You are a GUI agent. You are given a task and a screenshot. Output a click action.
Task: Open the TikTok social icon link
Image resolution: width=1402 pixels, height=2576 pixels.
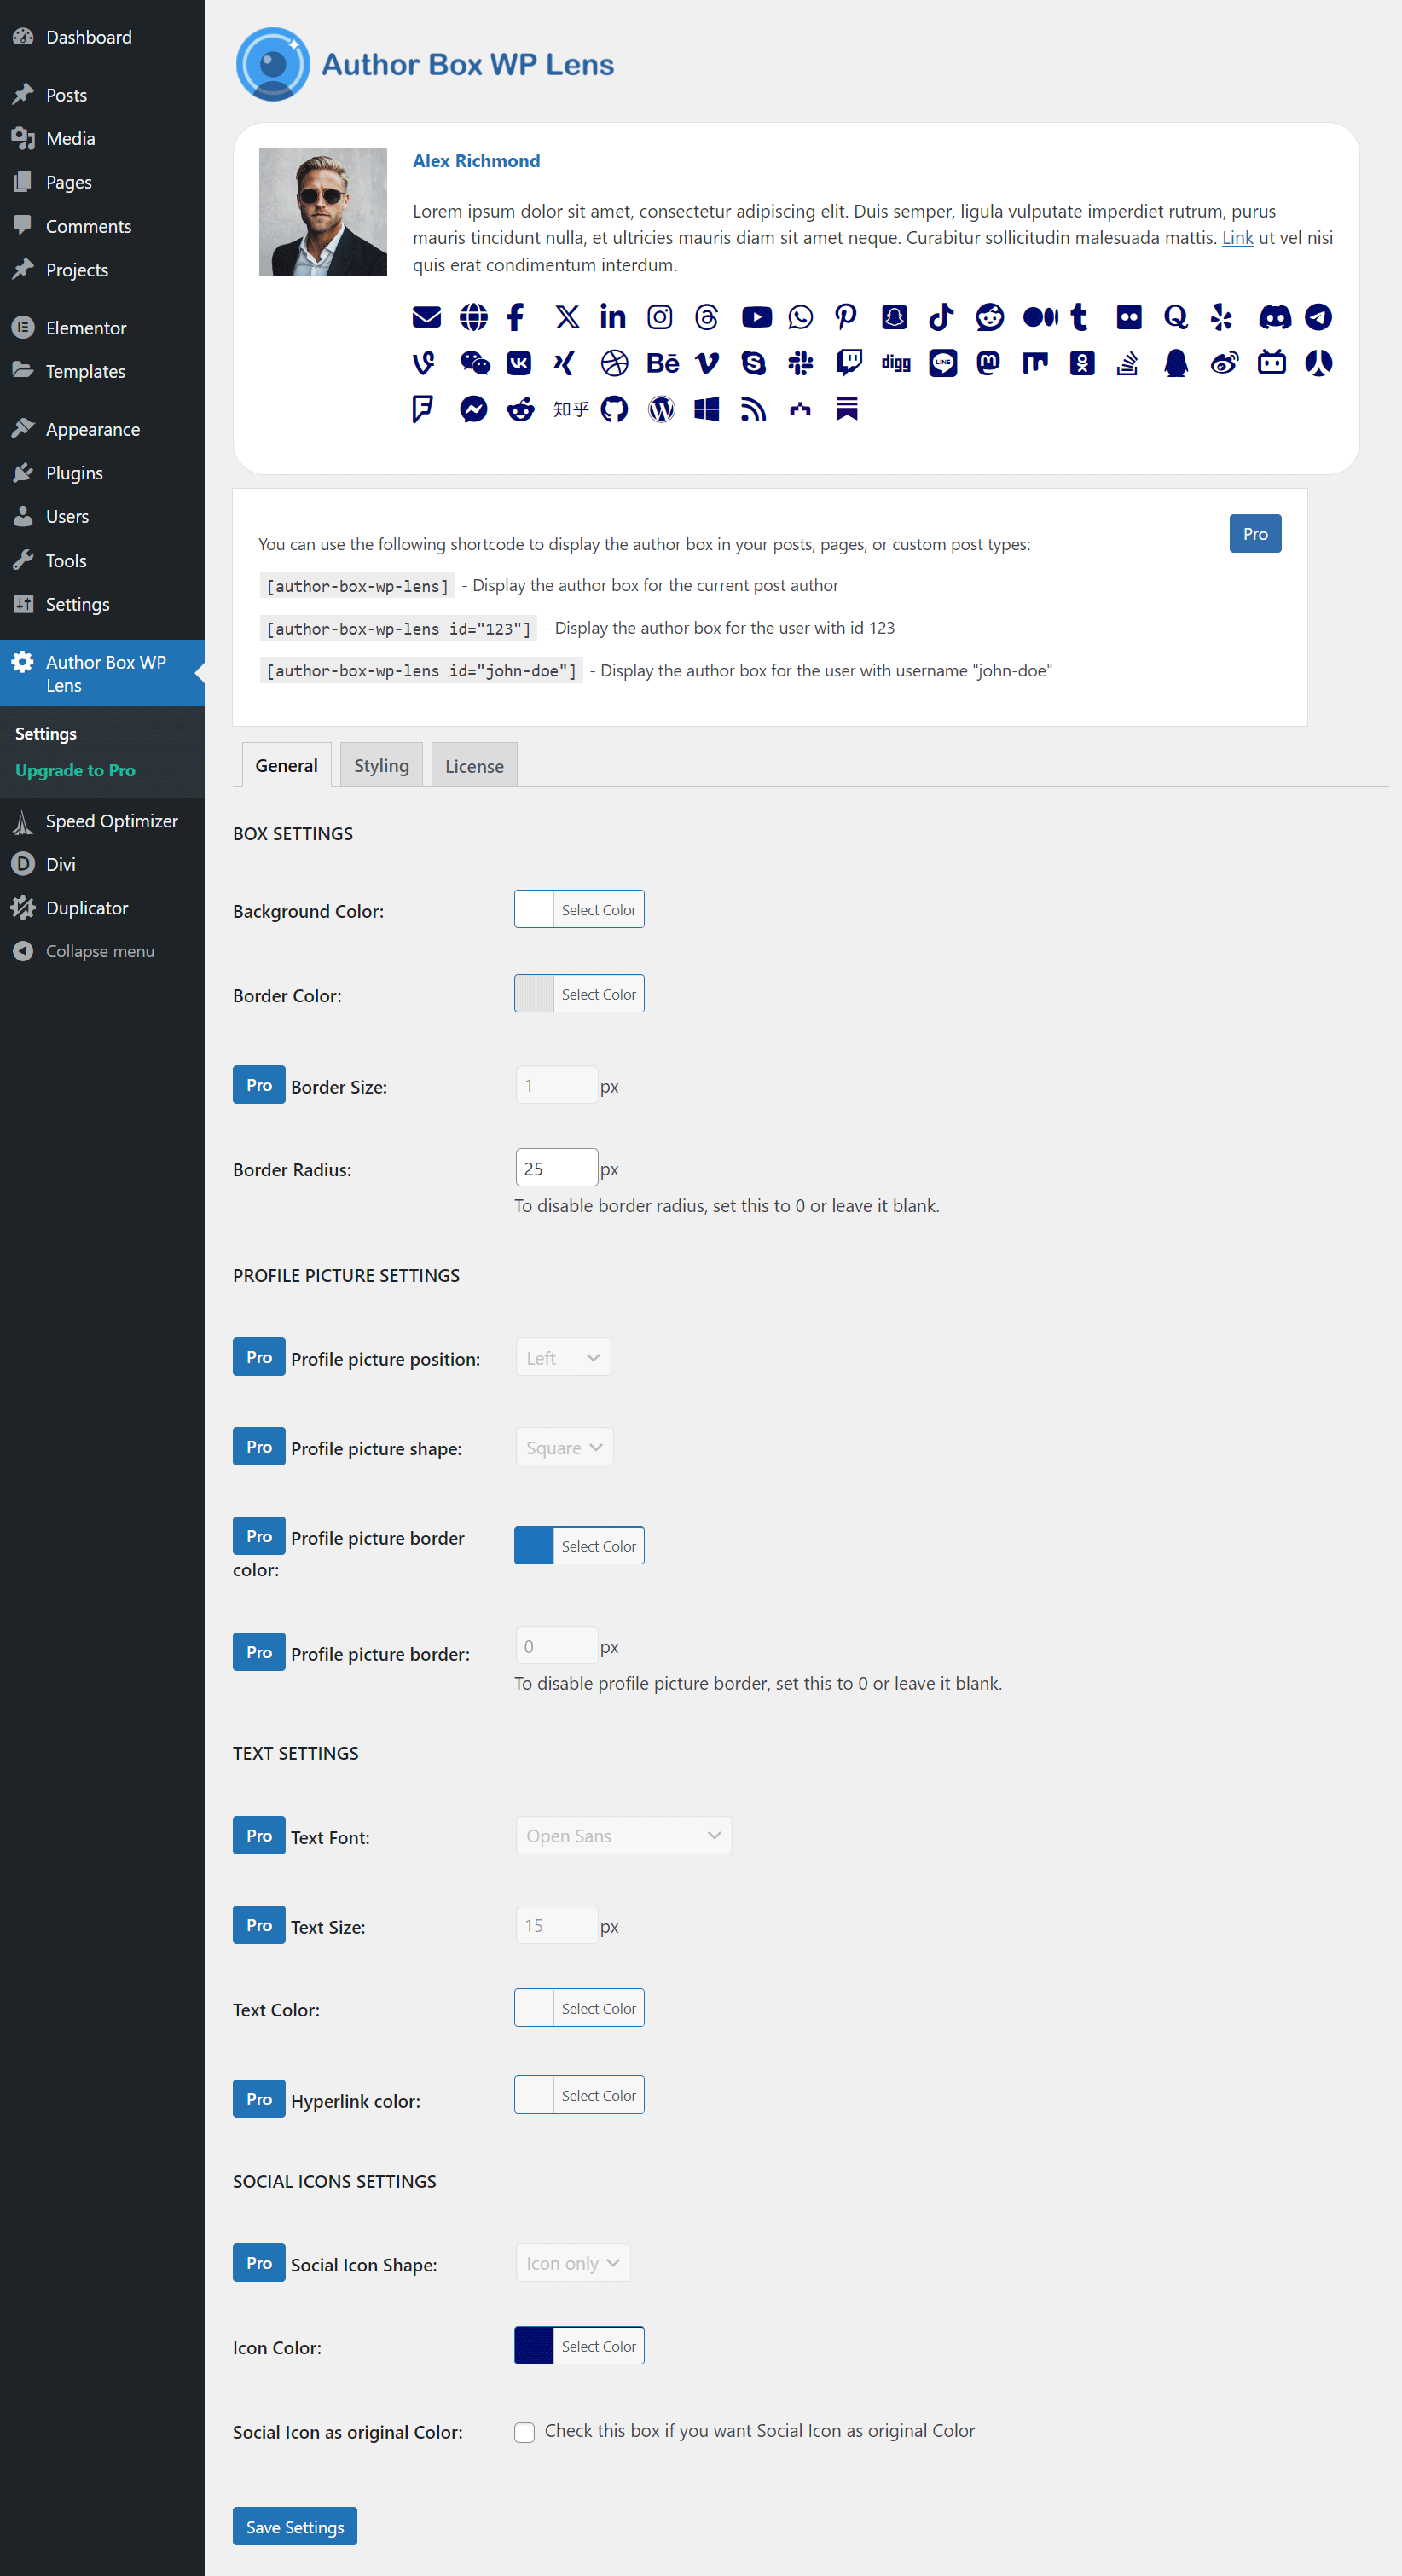pos(941,317)
